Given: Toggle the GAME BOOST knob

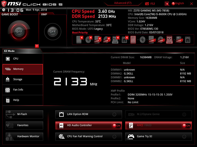Looking at the screenshot, I should pos(19,32).
